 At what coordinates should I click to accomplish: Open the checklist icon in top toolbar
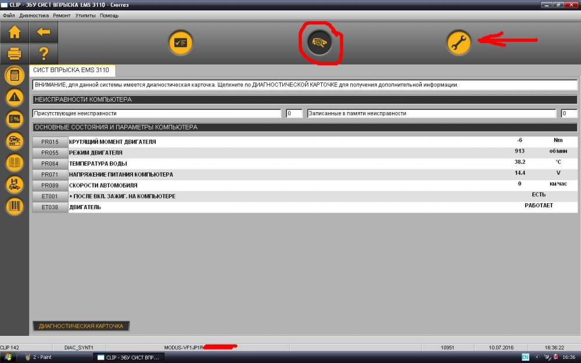[181, 42]
